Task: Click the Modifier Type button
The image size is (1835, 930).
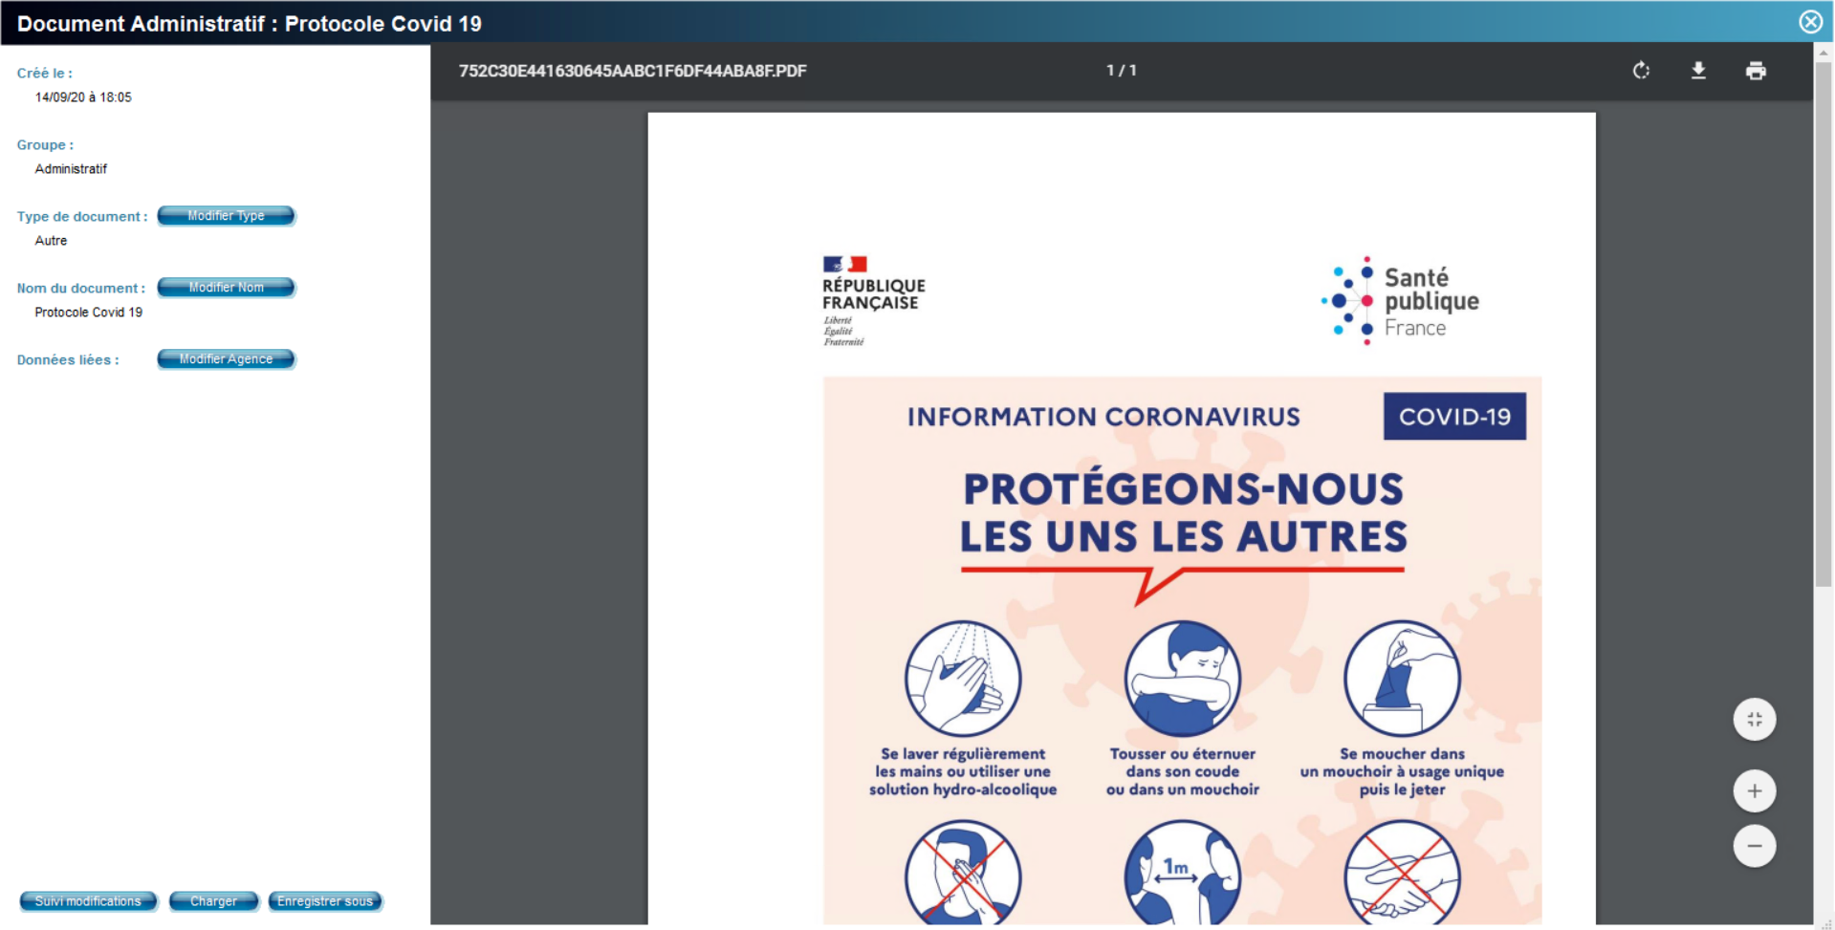Action: click(227, 216)
